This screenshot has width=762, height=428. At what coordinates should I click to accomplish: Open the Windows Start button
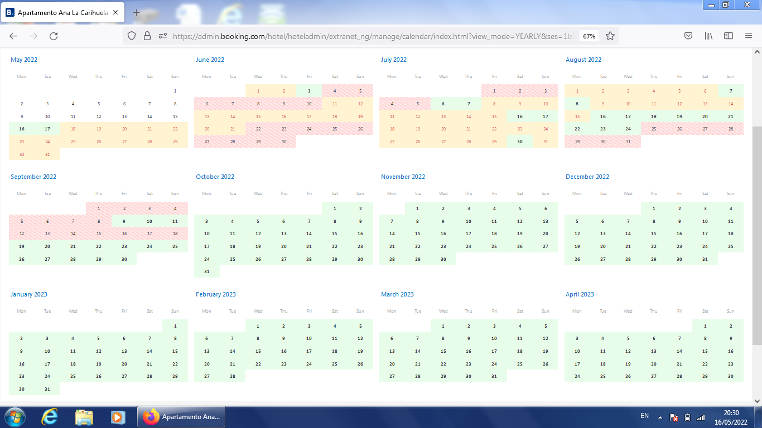tap(13, 417)
